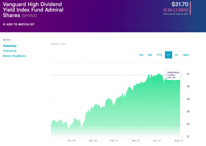The width and height of the screenshot is (206, 146).
Task: Click the 24 price axis label
Action: 188,124
